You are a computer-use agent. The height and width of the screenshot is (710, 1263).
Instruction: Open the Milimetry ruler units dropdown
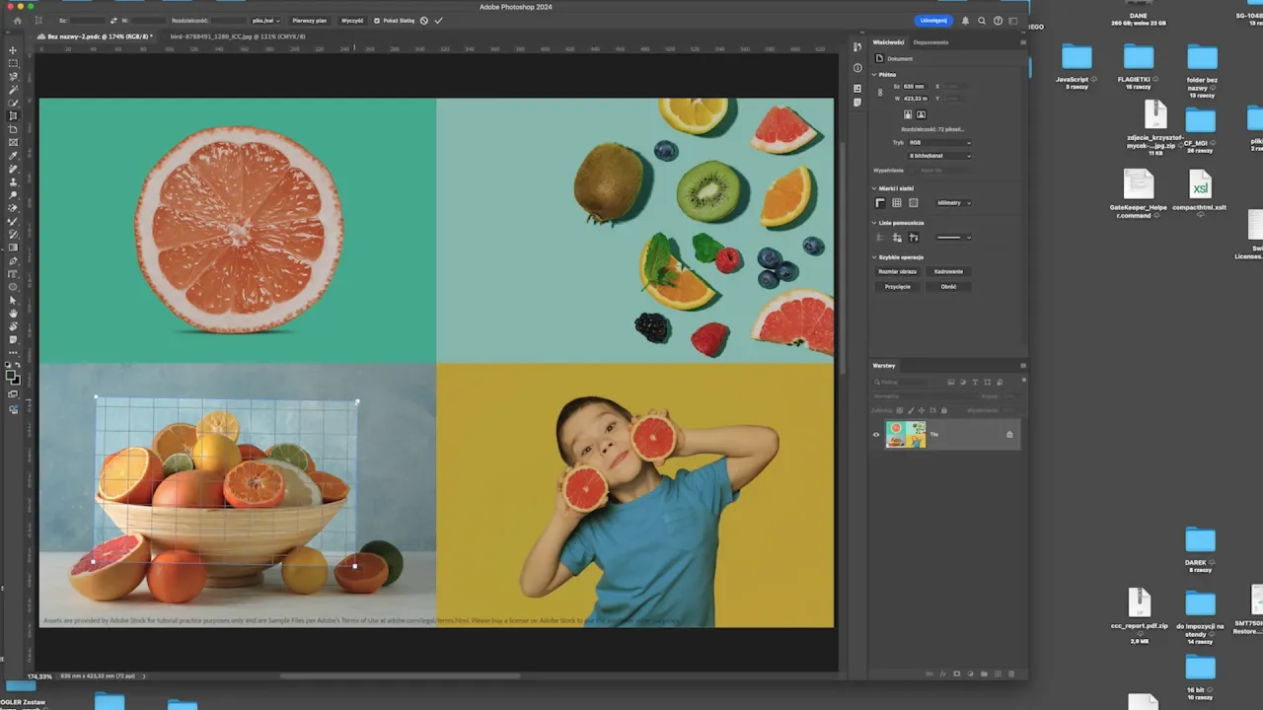click(x=953, y=202)
